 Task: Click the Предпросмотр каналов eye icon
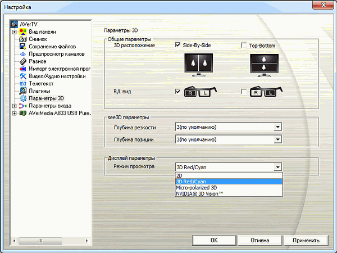coord(23,54)
